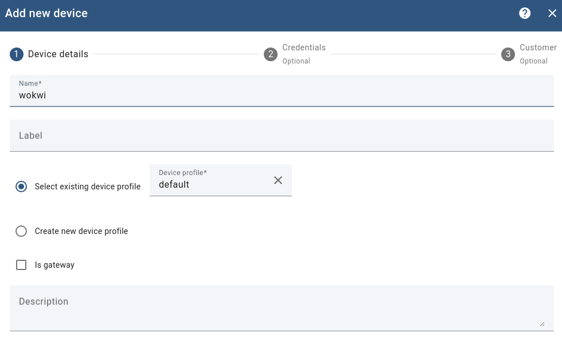
Task: Click the step 2 number circle
Action: [271, 54]
